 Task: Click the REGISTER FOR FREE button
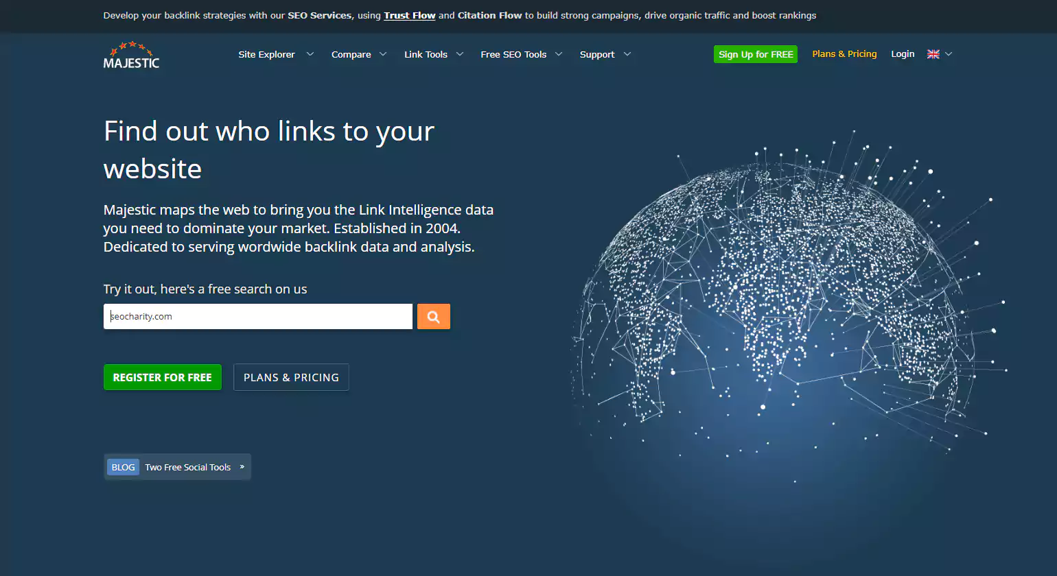pos(163,377)
